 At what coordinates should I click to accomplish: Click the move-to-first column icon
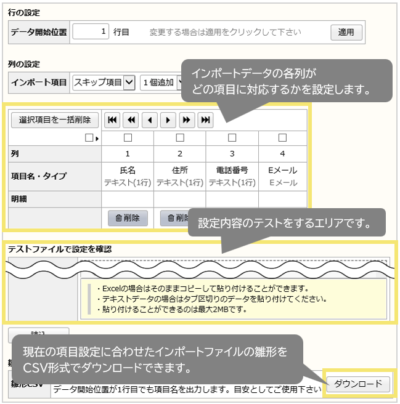coord(112,119)
